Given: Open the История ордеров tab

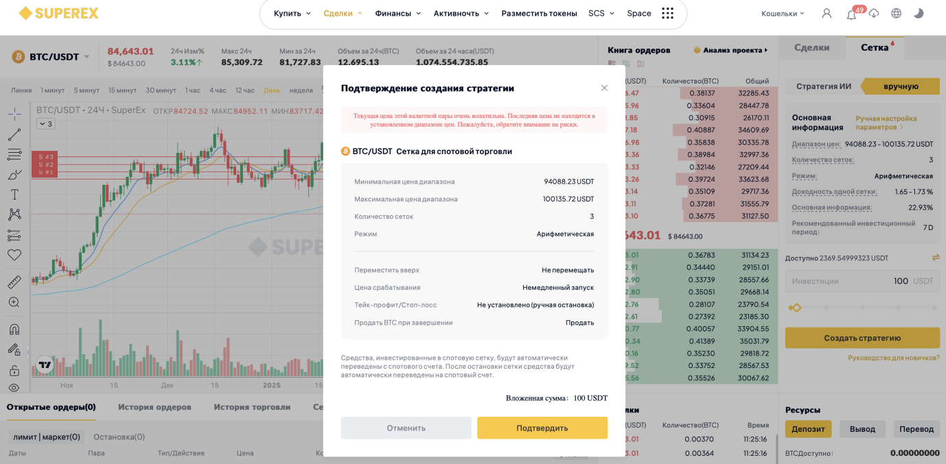Looking at the screenshot, I should [154, 407].
